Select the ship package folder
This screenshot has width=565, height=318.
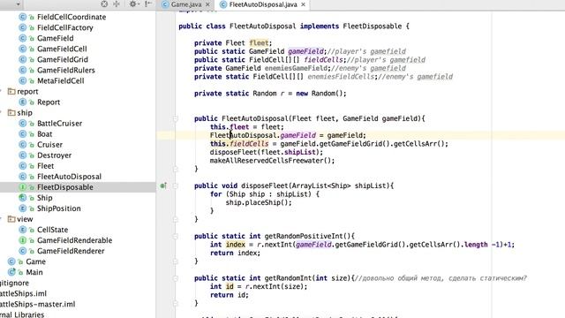[25, 113]
